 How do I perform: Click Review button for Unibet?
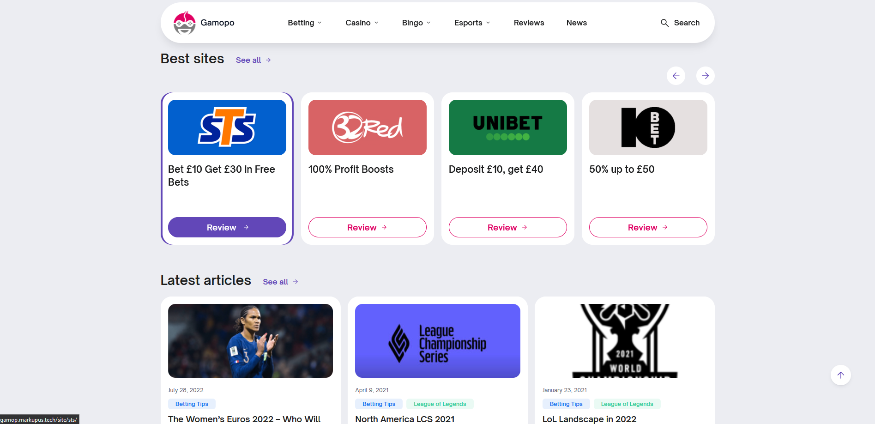coord(508,227)
